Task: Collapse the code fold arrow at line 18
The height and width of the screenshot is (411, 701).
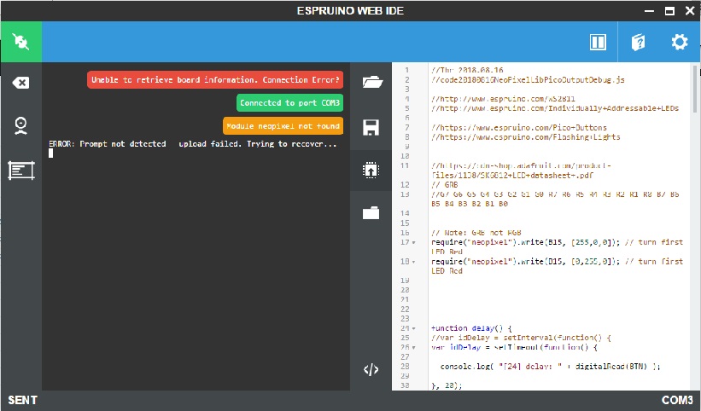Action: 413,262
